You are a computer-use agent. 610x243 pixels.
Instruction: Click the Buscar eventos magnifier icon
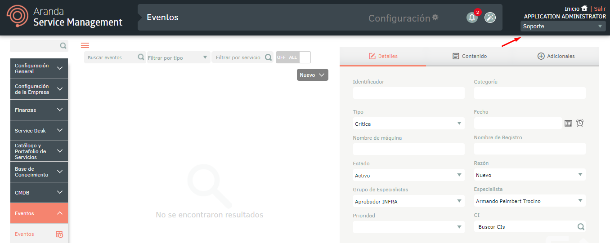141,57
